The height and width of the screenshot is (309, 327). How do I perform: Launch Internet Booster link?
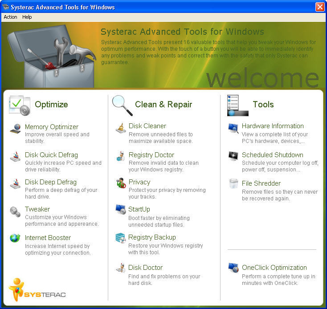(48, 238)
